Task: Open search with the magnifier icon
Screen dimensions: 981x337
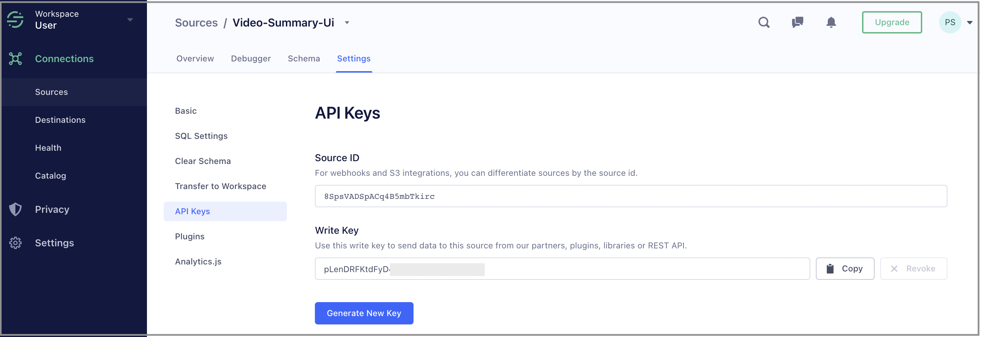Action: (x=763, y=22)
